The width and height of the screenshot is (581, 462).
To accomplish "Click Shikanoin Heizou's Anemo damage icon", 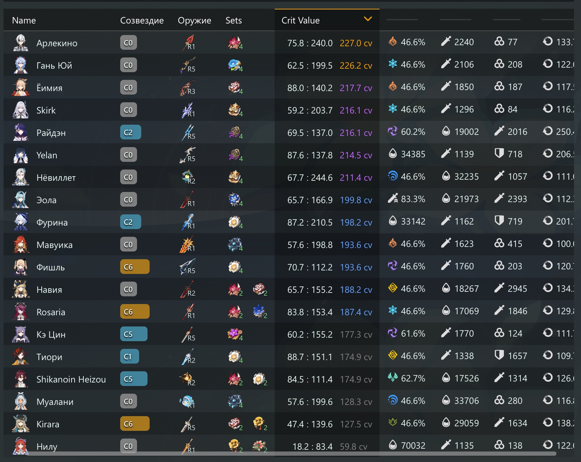I will (393, 378).
